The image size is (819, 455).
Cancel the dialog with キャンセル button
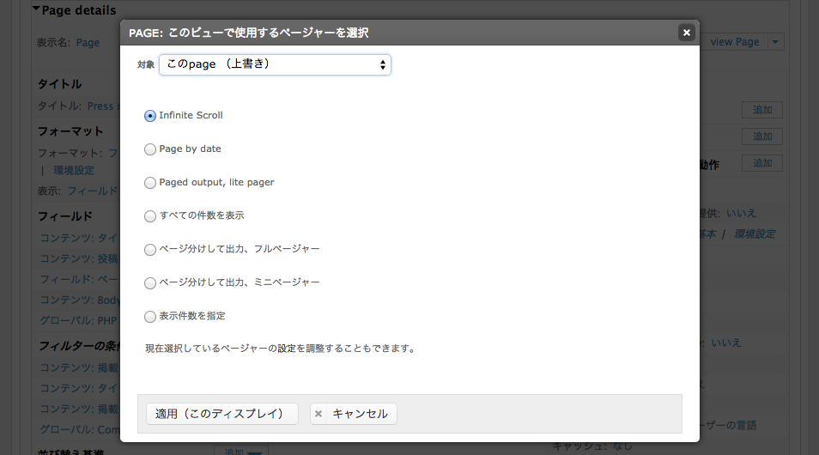point(354,414)
